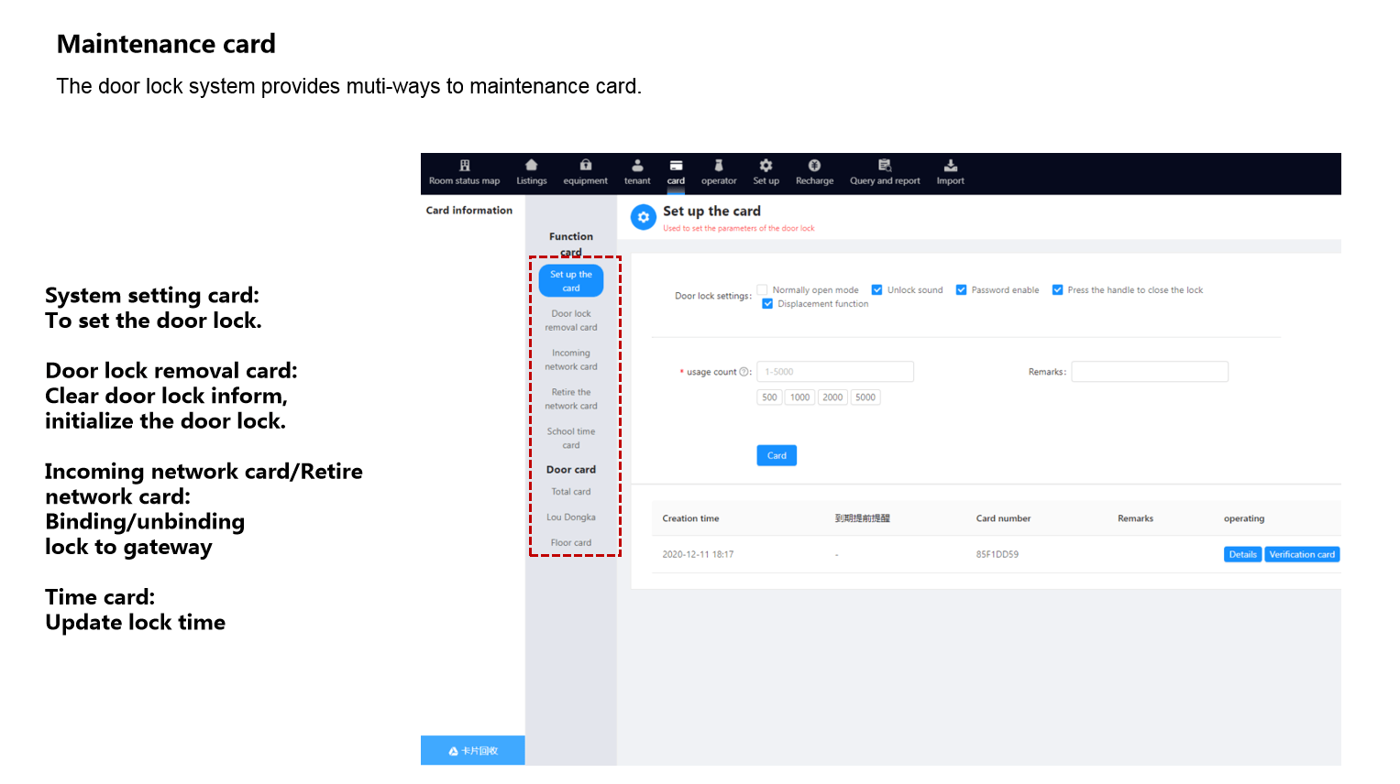Click the Verification card button
The image size is (1400, 784).
(1301, 555)
